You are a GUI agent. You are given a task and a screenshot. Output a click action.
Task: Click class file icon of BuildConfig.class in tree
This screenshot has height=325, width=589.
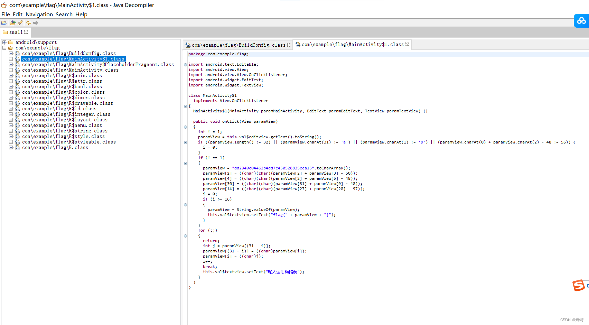18,53
